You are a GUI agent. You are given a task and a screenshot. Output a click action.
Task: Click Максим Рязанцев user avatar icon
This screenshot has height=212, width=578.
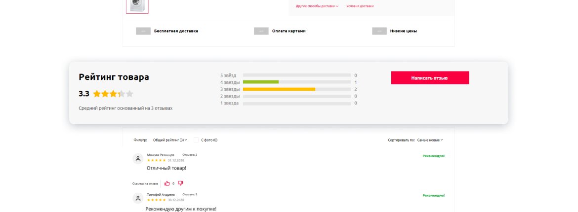[x=138, y=159]
